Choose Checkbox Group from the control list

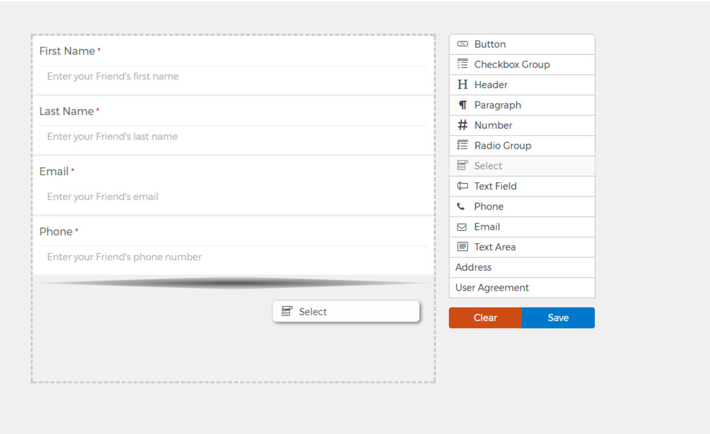[522, 65]
